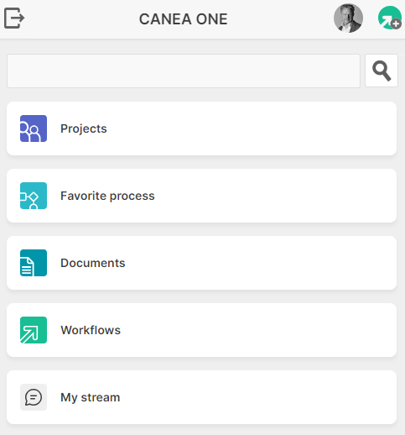Viewport: 405px width, 435px height.
Task: Open Favorite process label
Action: pyautogui.click(x=107, y=196)
